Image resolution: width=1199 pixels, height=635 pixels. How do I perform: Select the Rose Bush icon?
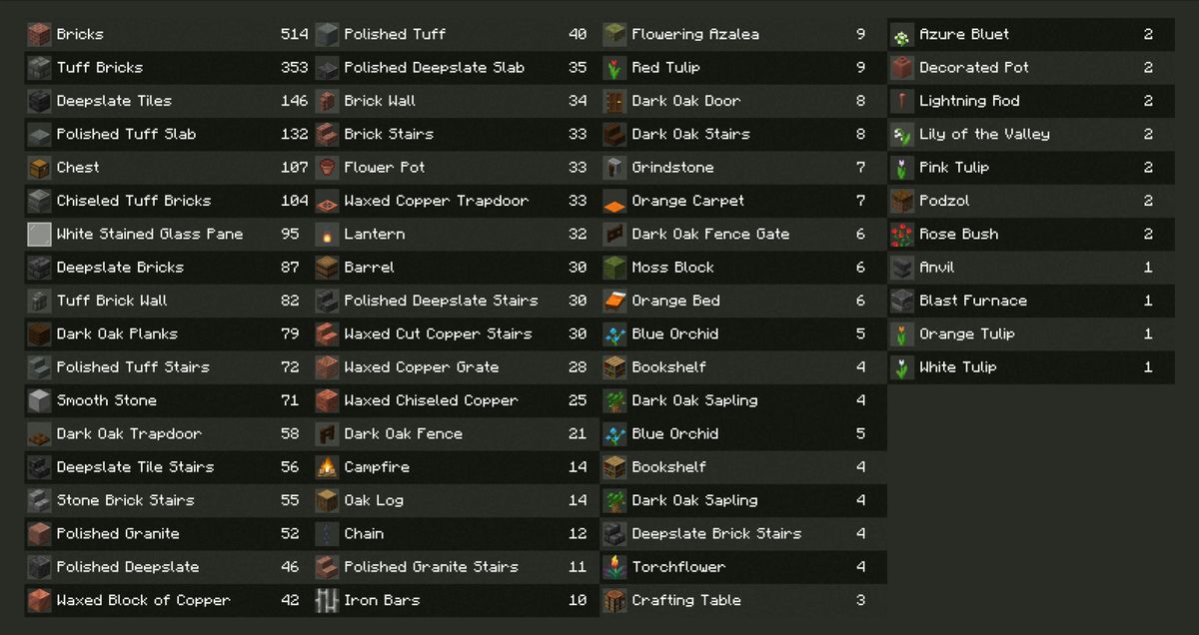[x=902, y=235]
